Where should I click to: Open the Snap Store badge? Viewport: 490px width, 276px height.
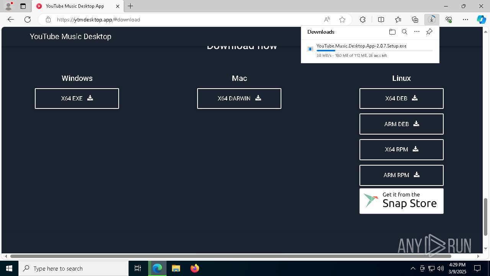402,201
